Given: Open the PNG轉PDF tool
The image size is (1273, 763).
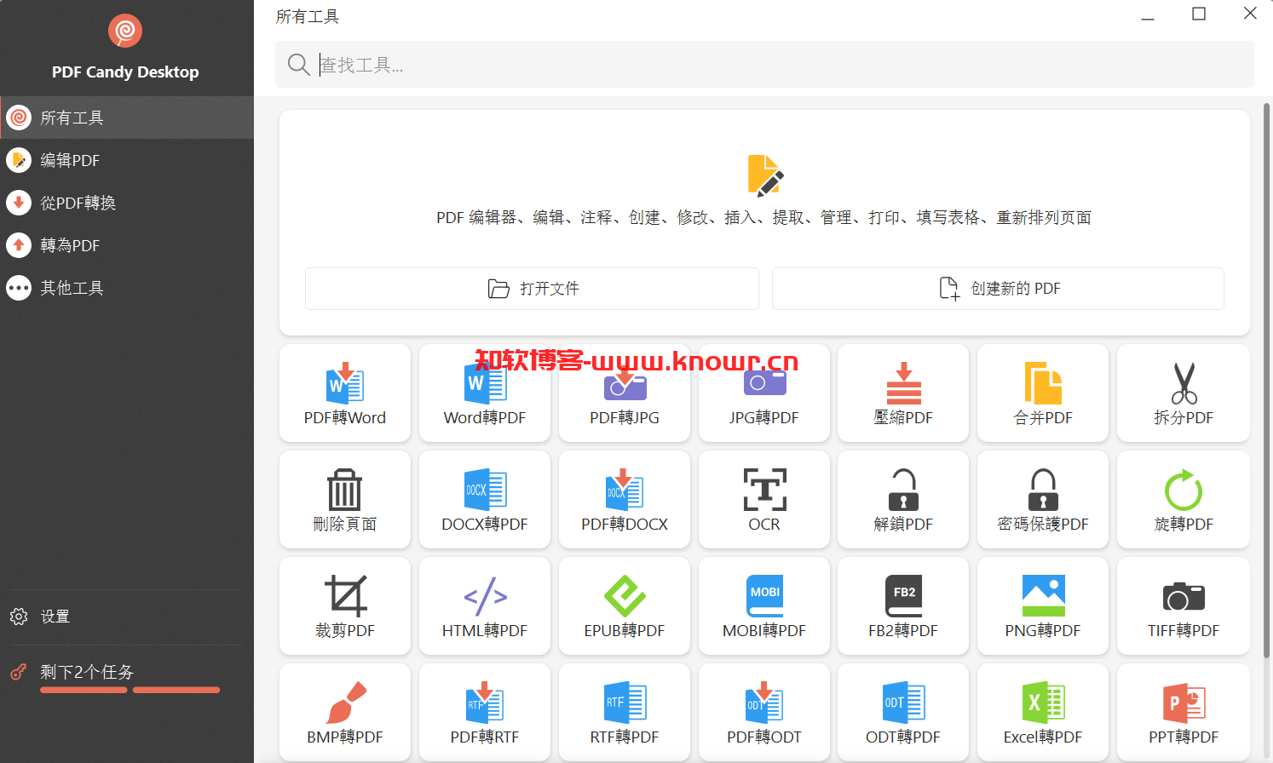Looking at the screenshot, I should 1043,606.
